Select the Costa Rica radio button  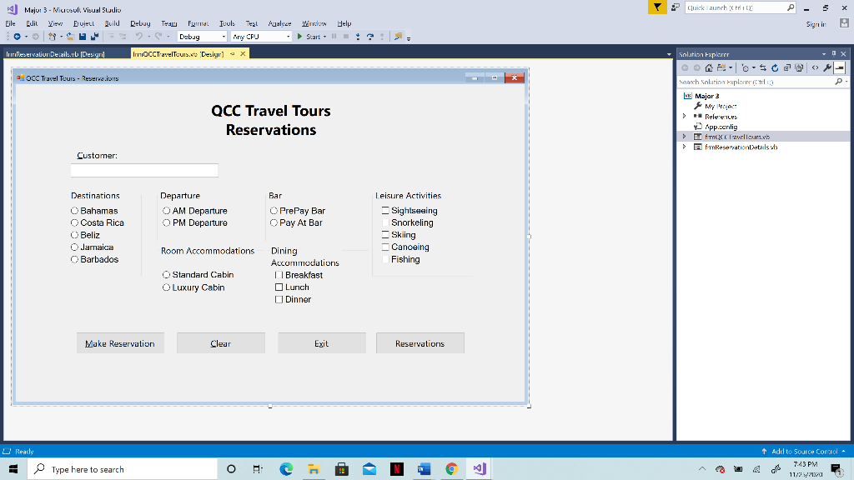(74, 222)
